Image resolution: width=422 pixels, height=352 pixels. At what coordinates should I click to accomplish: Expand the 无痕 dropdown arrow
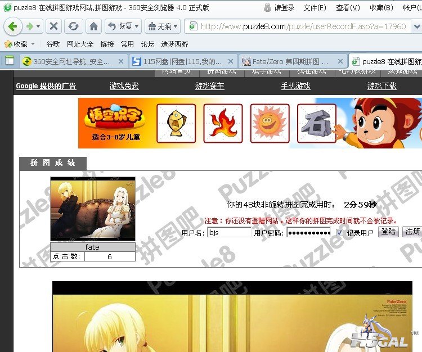(x=176, y=26)
